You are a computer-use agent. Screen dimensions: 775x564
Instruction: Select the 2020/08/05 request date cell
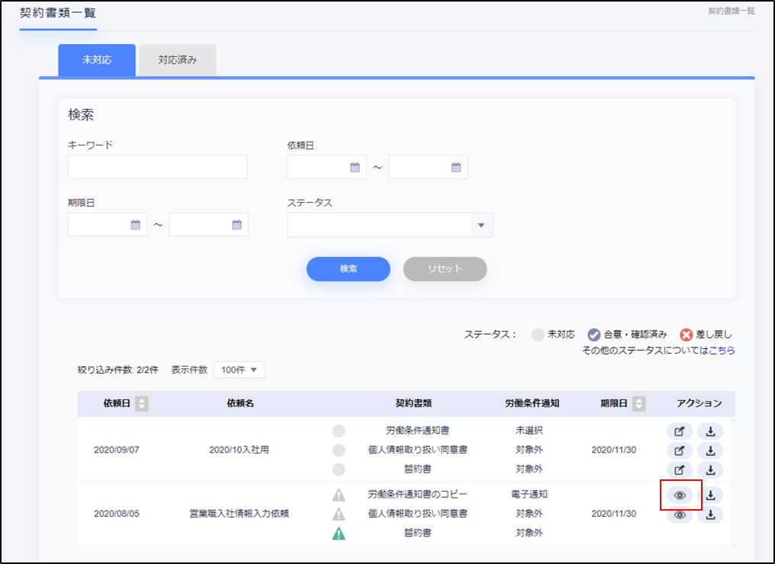pyautogui.click(x=117, y=514)
